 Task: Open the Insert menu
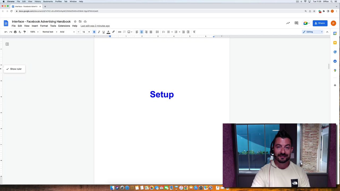click(35, 26)
